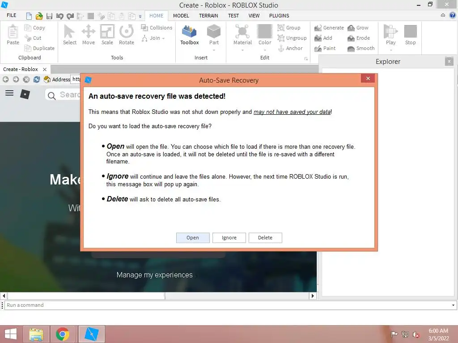Screen dimensions: 458x343
Task: Choose the Move tool
Action: click(x=88, y=35)
